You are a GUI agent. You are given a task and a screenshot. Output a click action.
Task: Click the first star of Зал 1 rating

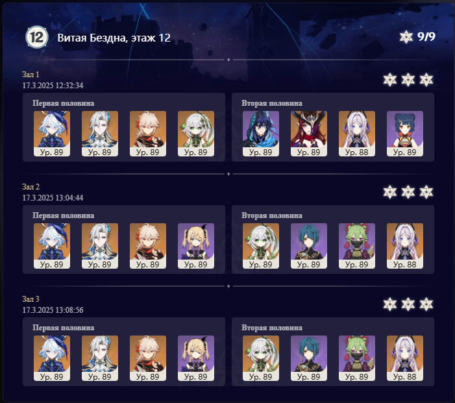coord(389,80)
